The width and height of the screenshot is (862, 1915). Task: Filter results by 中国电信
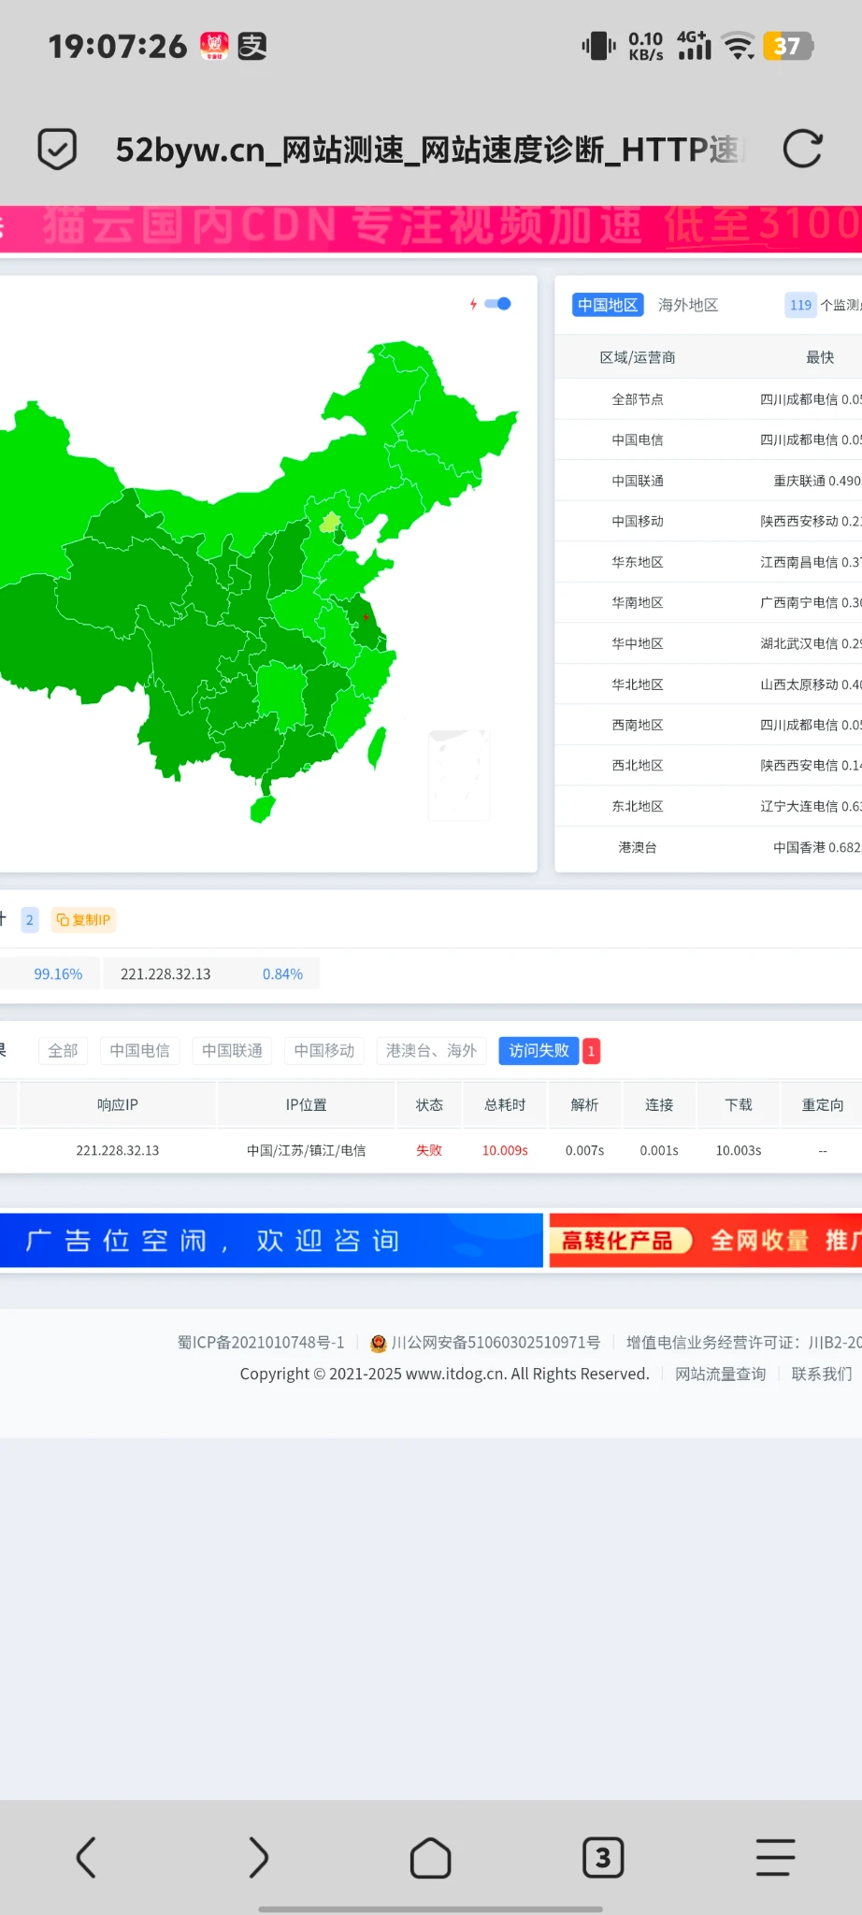pos(140,1051)
